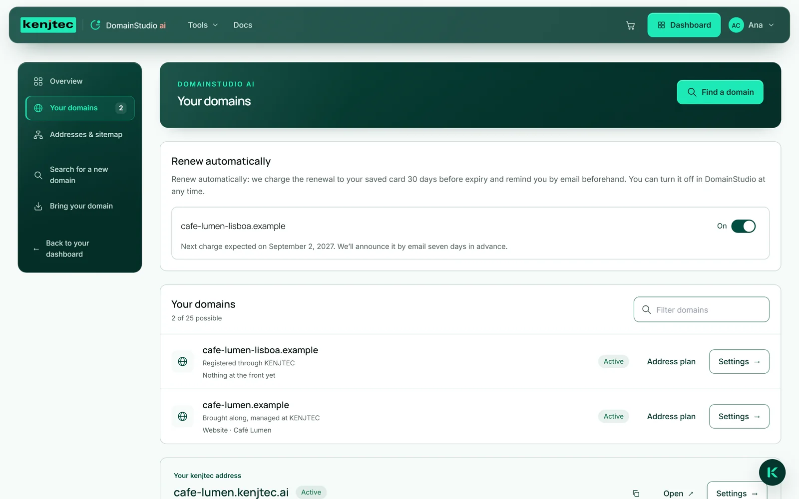The height and width of the screenshot is (499, 799).
Task: Go to the Dashboard button
Action: click(684, 25)
